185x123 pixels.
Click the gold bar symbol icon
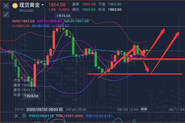click(x=16, y=5)
